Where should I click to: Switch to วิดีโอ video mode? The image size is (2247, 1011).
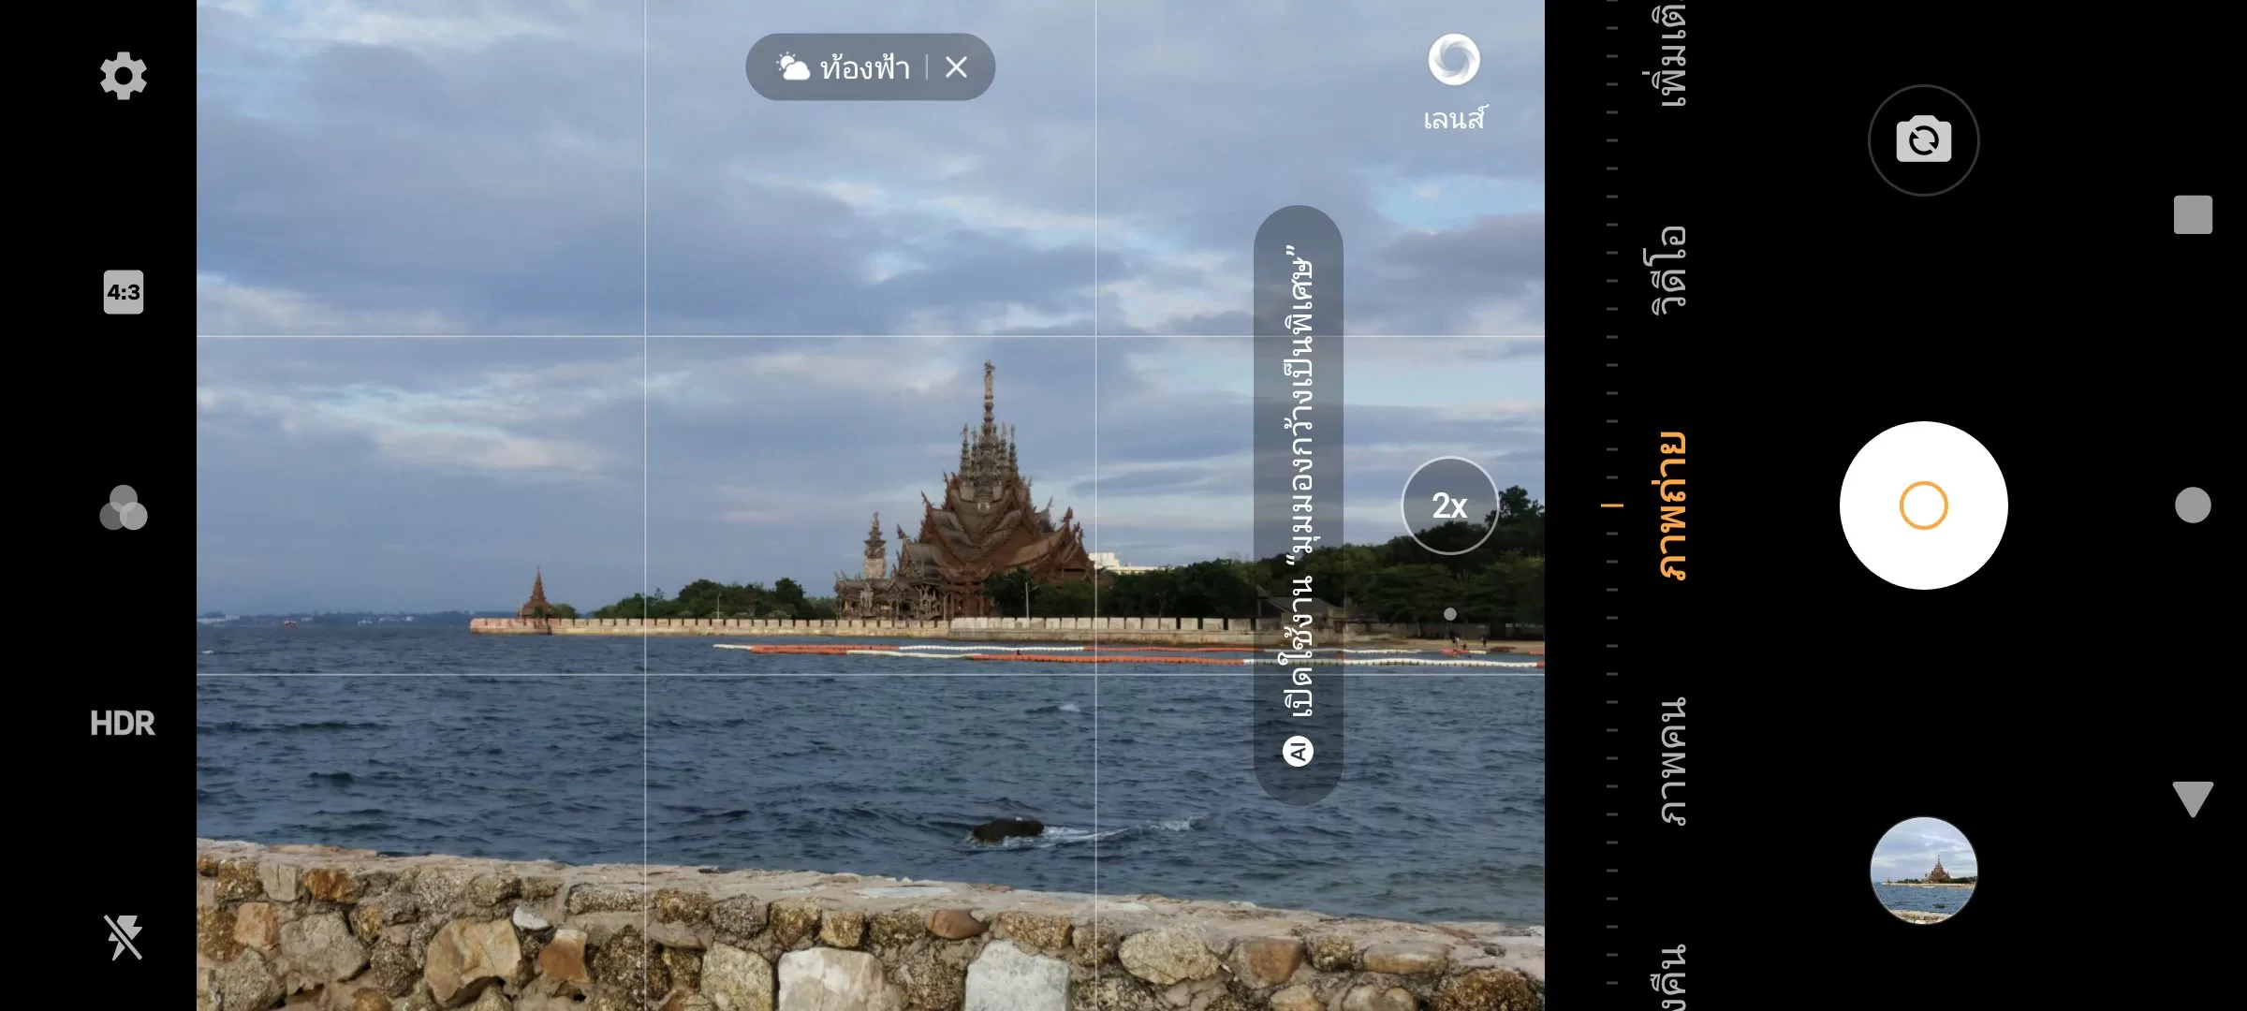point(1668,270)
